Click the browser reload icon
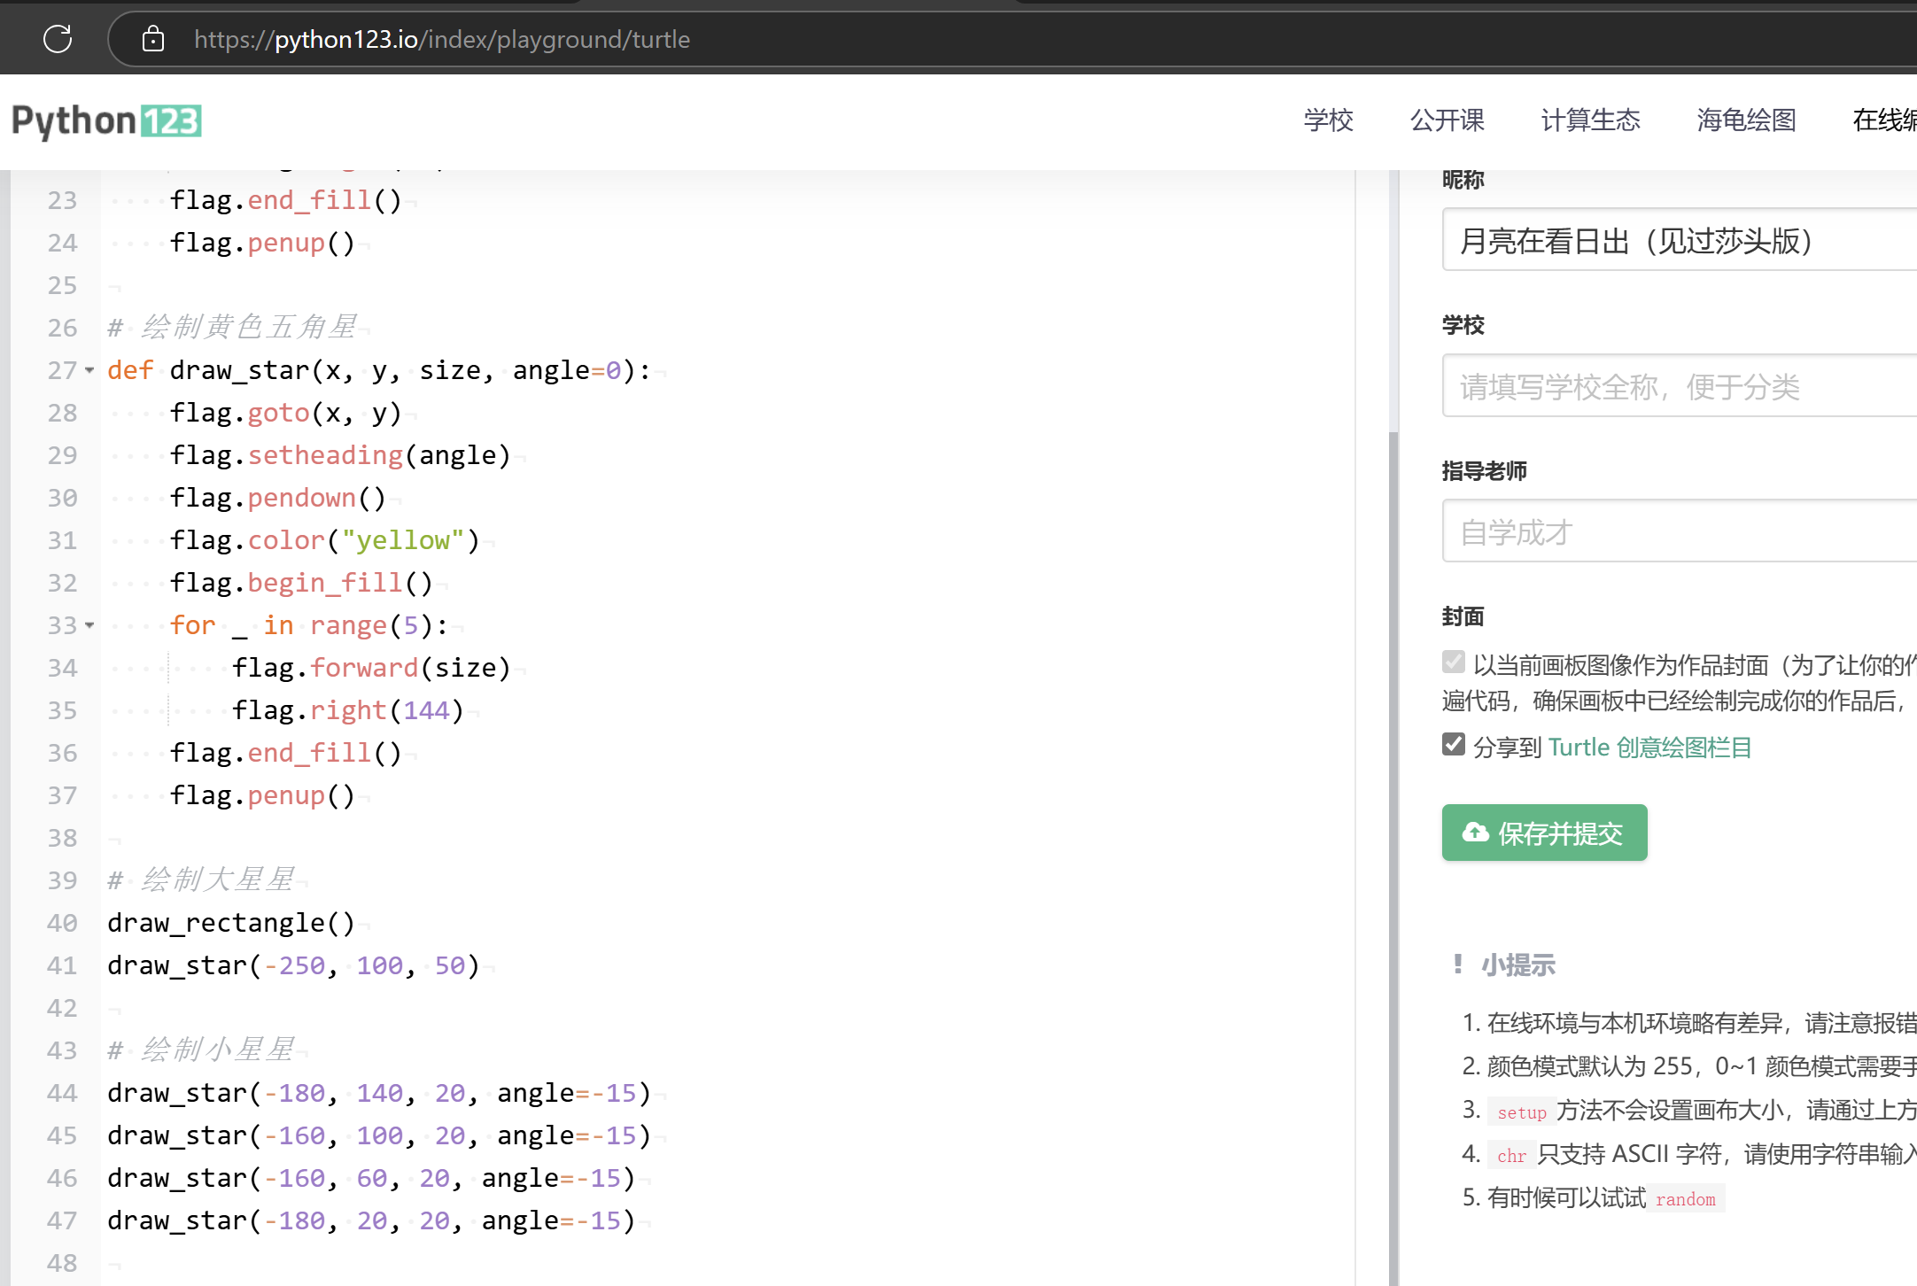The image size is (1917, 1286). pyautogui.click(x=58, y=39)
